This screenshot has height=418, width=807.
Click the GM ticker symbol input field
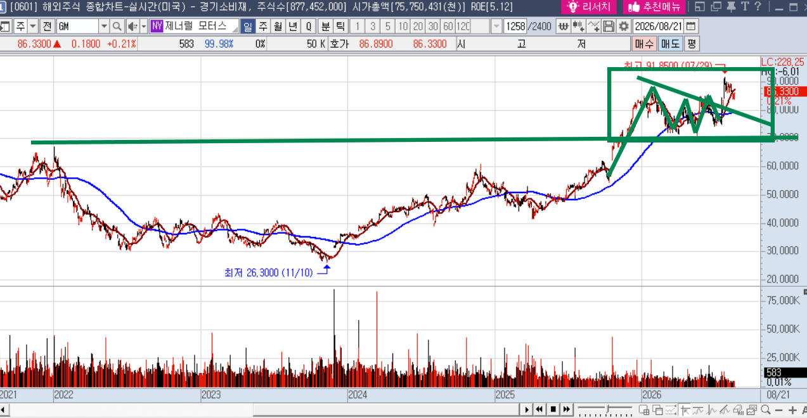pyautogui.click(x=78, y=27)
